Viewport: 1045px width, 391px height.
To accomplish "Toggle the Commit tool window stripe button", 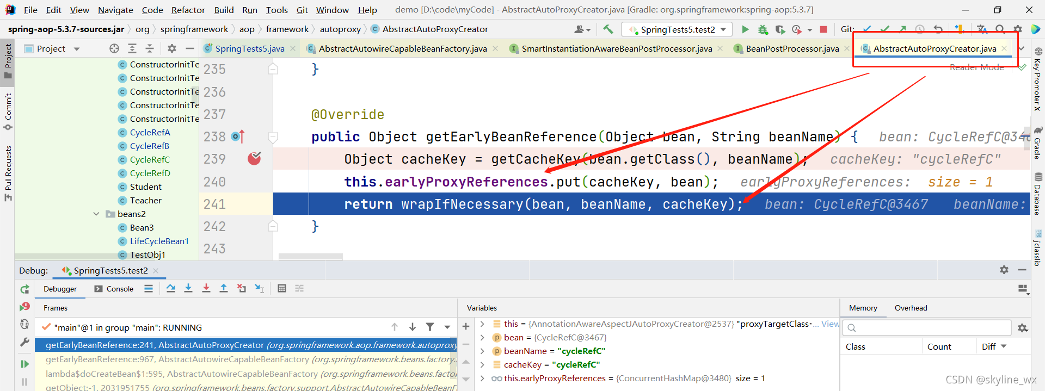I will pyautogui.click(x=8, y=111).
